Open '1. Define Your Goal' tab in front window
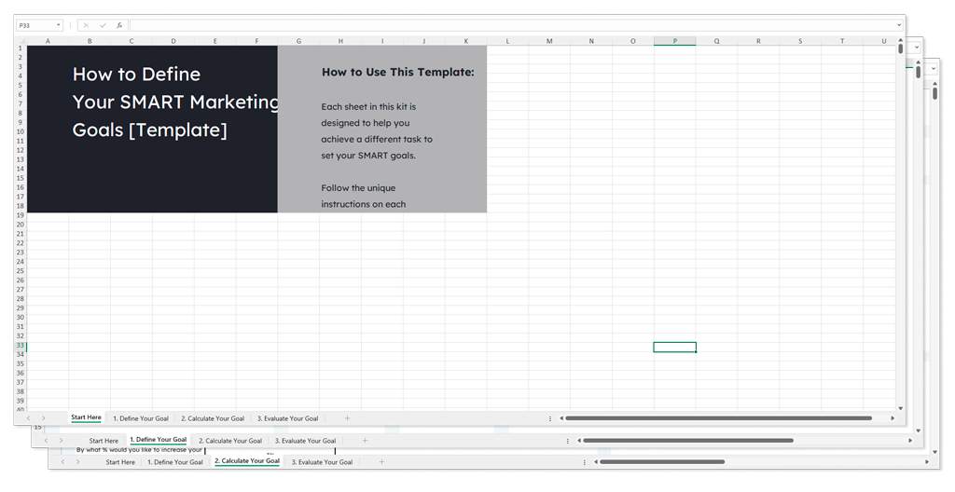The image size is (955, 492). click(x=141, y=418)
